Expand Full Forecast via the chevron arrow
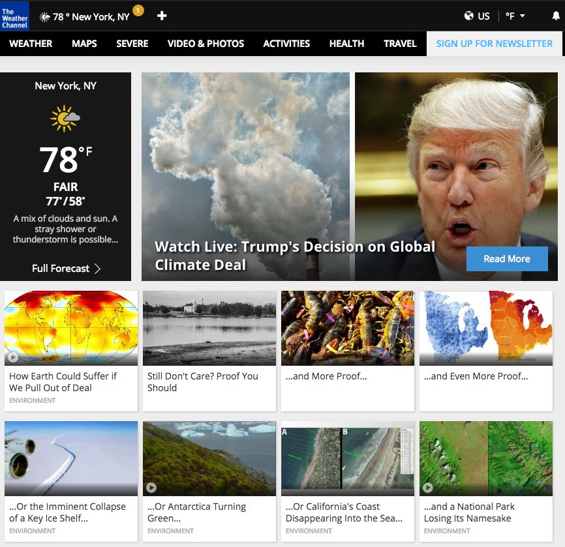Screen dimensions: 565x547 click(x=97, y=269)
